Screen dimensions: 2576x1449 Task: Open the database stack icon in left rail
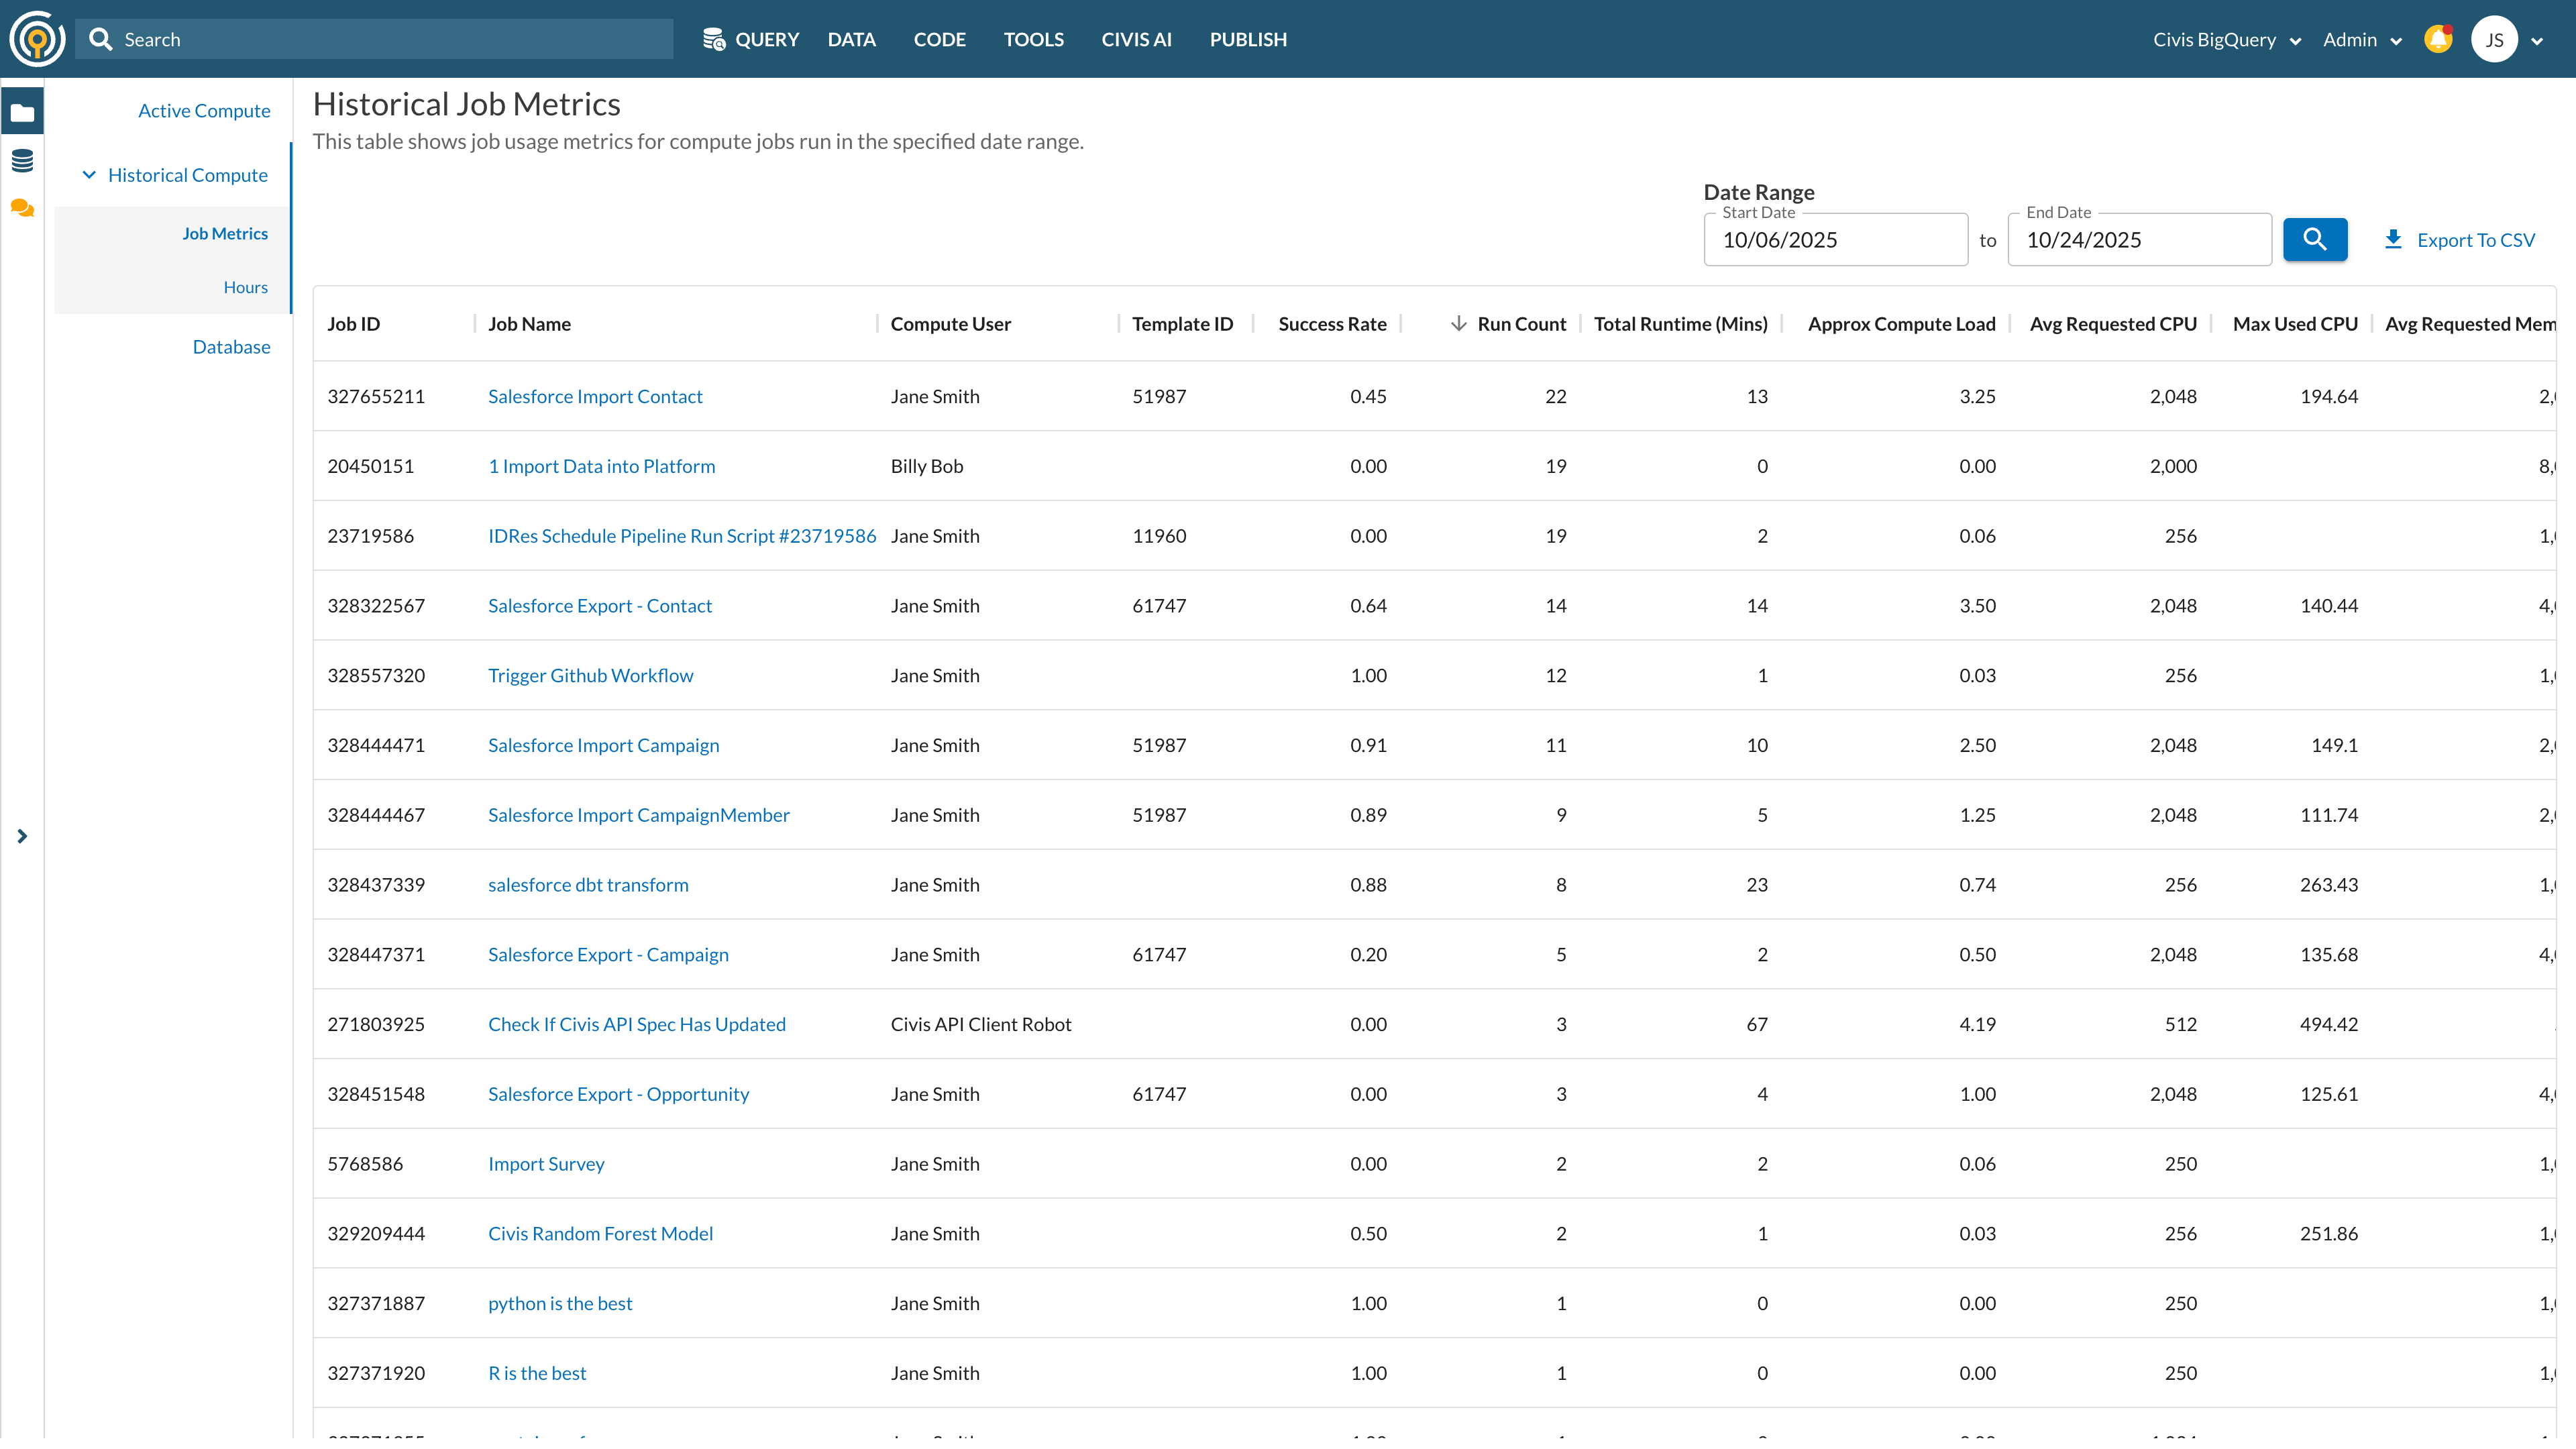tap(22, 160)
